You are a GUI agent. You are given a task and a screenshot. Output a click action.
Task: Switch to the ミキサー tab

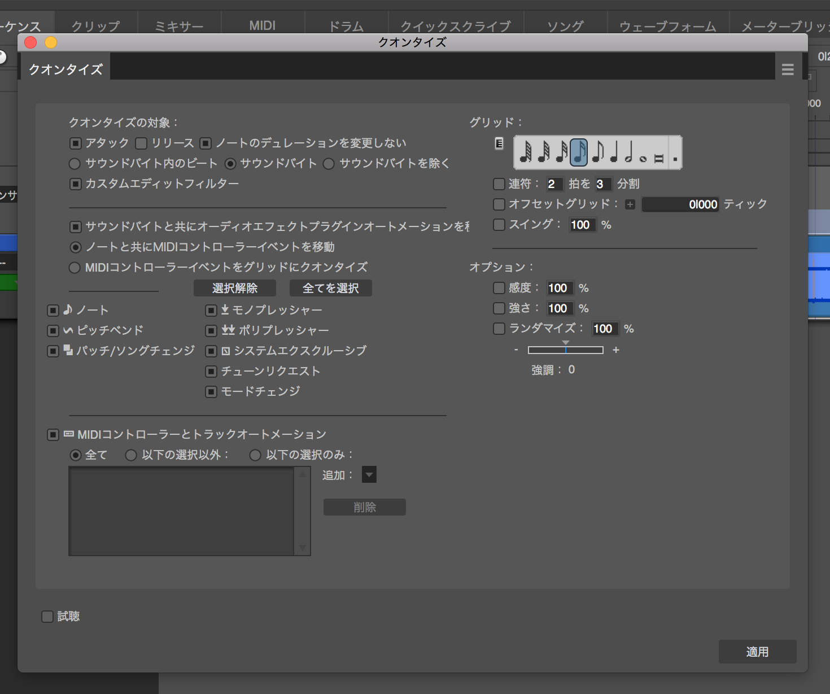tap(179, 26)
